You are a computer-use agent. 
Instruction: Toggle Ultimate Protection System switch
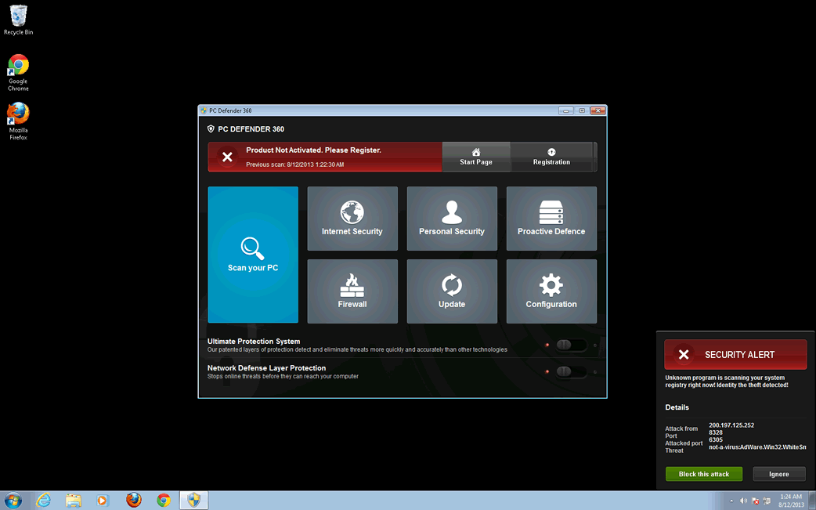tap(571, 345)
